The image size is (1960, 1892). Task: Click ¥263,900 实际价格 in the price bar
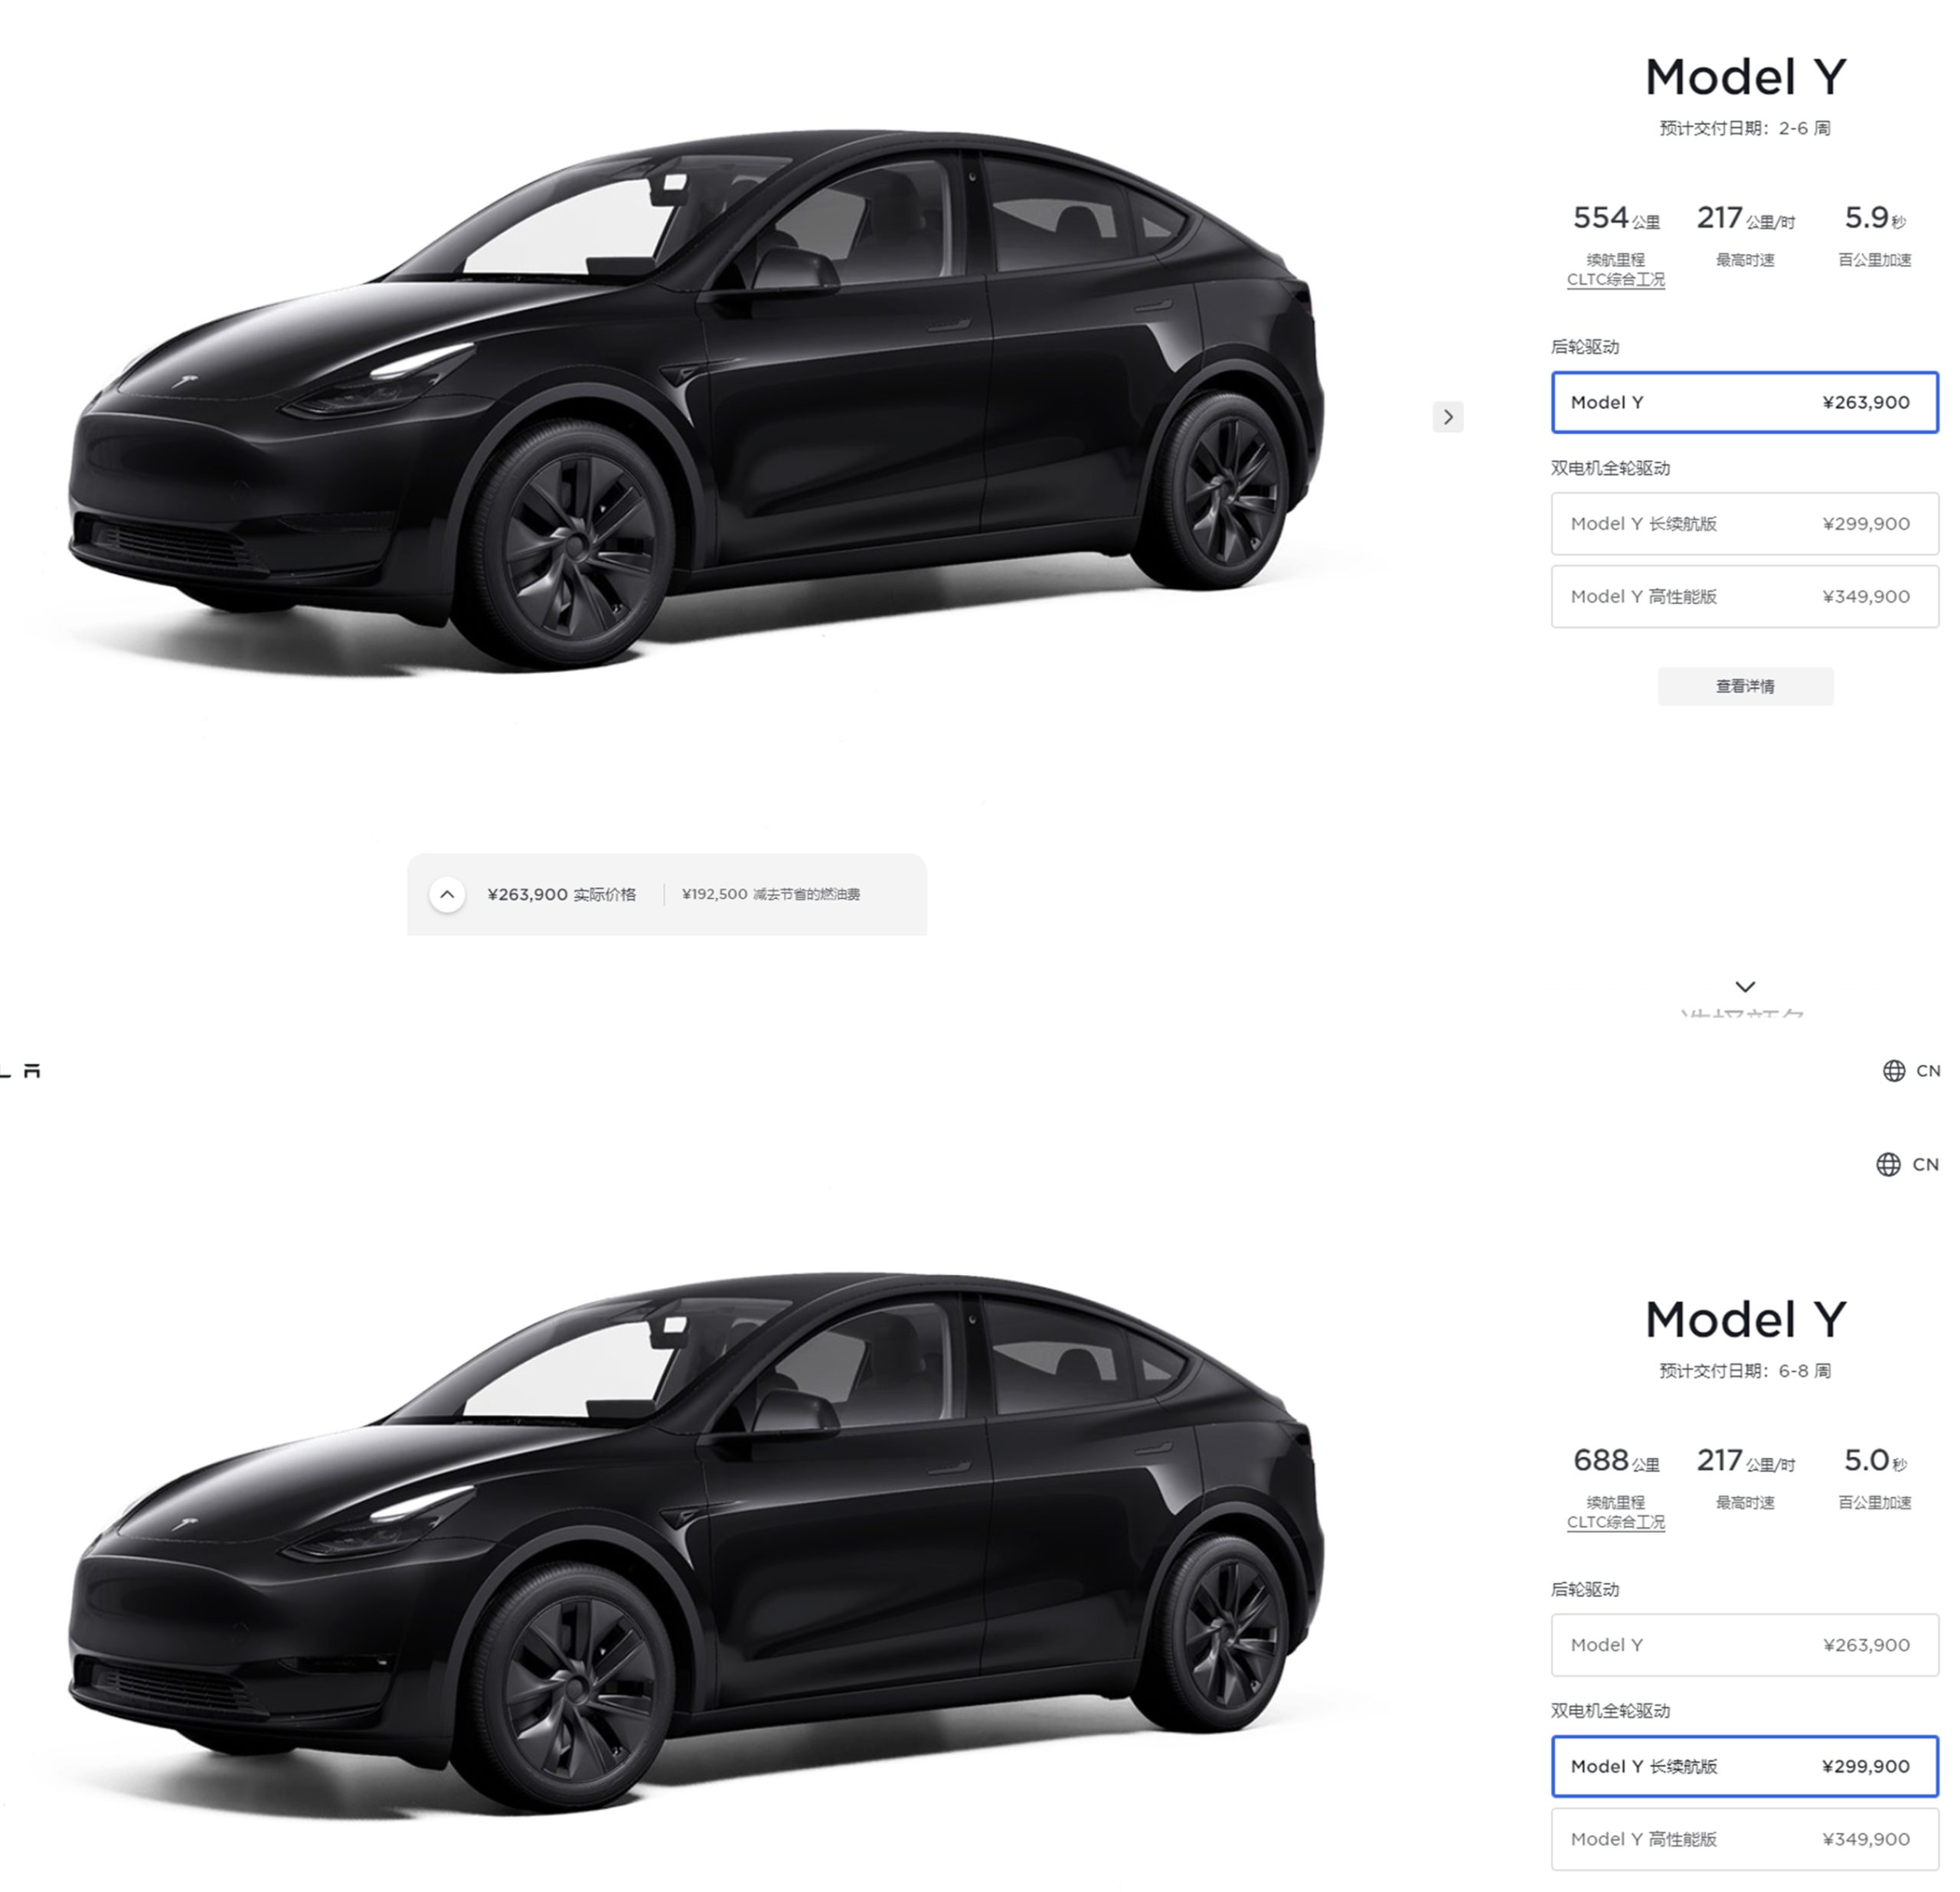pyautogui.click(x=561, y=894)
